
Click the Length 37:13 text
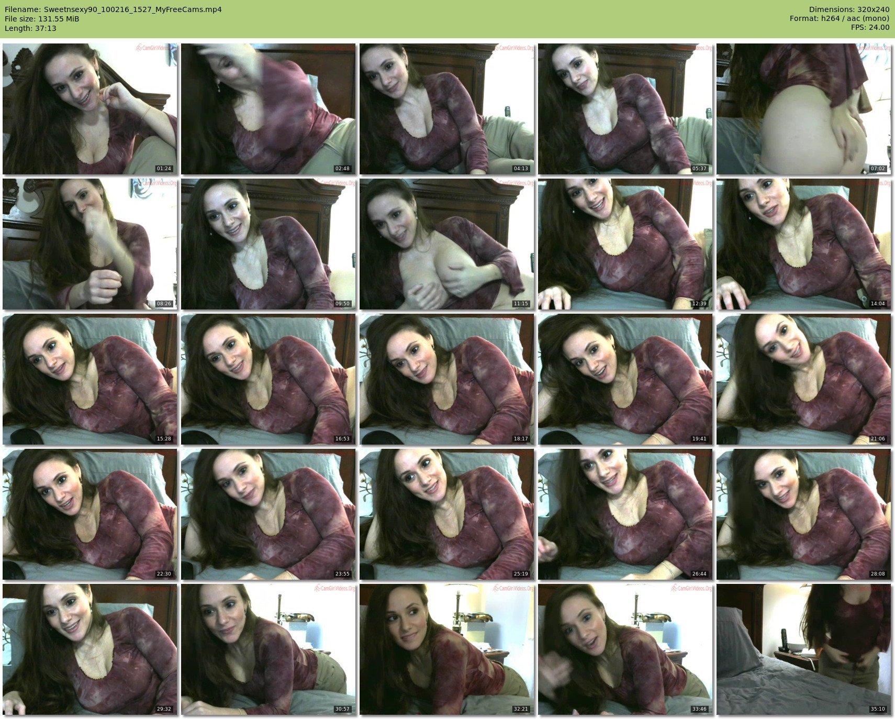pos(30,28)
